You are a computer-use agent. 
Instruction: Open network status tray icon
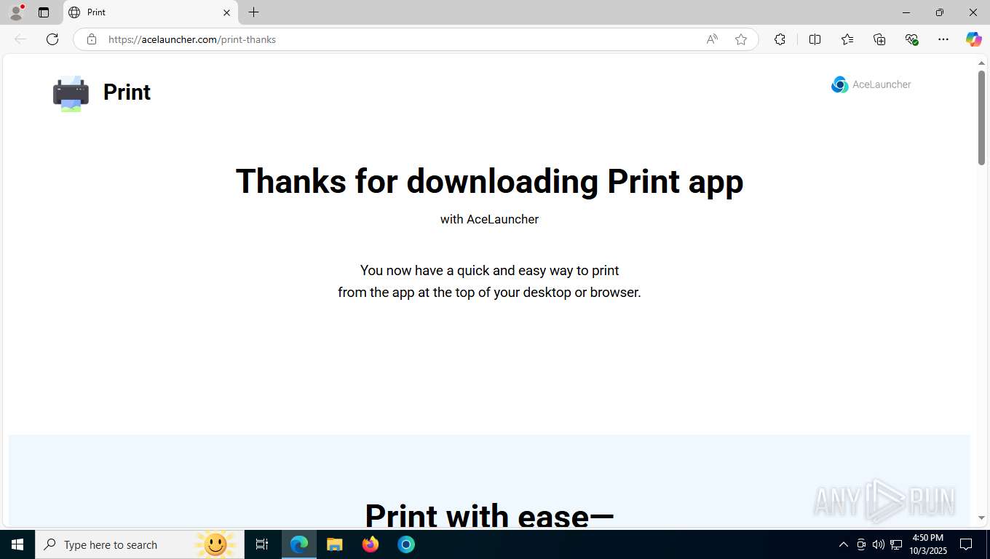(896, 544)
